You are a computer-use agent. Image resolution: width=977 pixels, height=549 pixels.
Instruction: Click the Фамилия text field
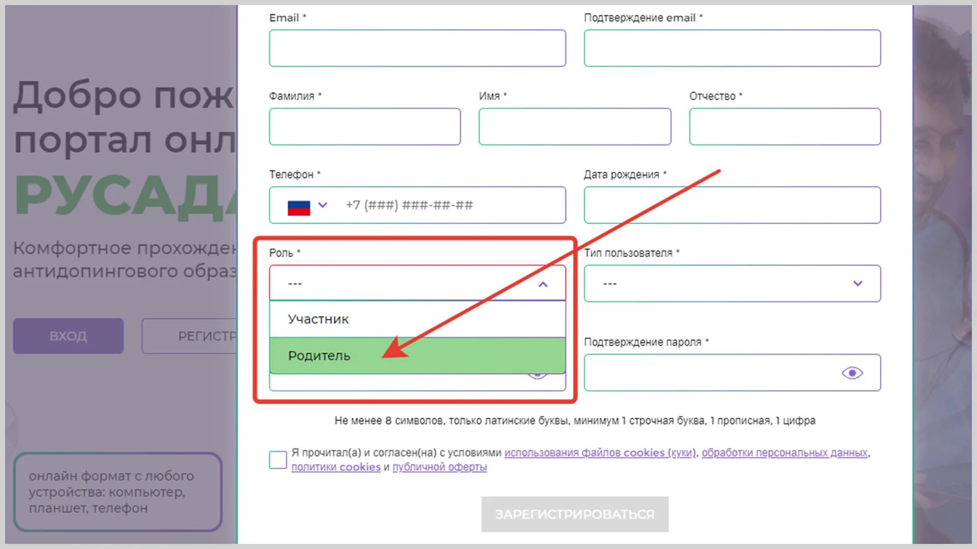tap(364, 127)
